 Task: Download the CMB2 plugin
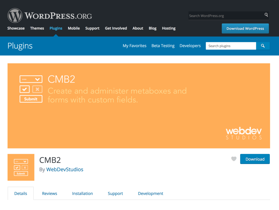click(255, 159)
